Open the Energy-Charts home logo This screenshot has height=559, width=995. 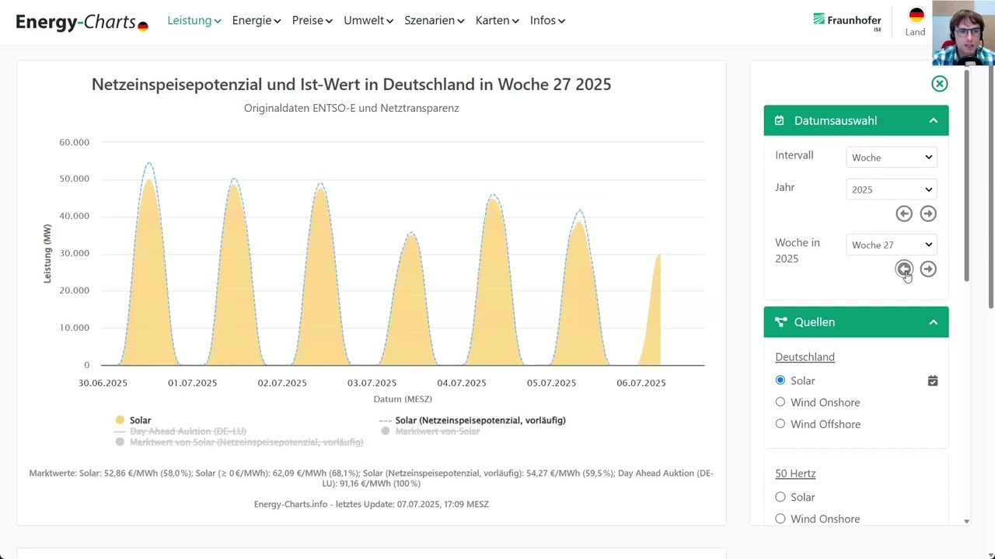[x=82, y=21]
